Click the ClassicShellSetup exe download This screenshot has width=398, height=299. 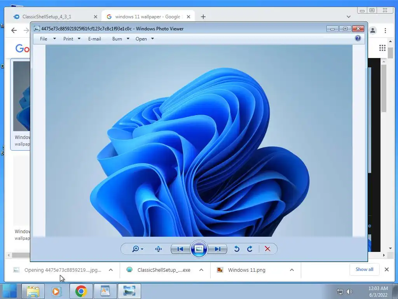point(164,270)
